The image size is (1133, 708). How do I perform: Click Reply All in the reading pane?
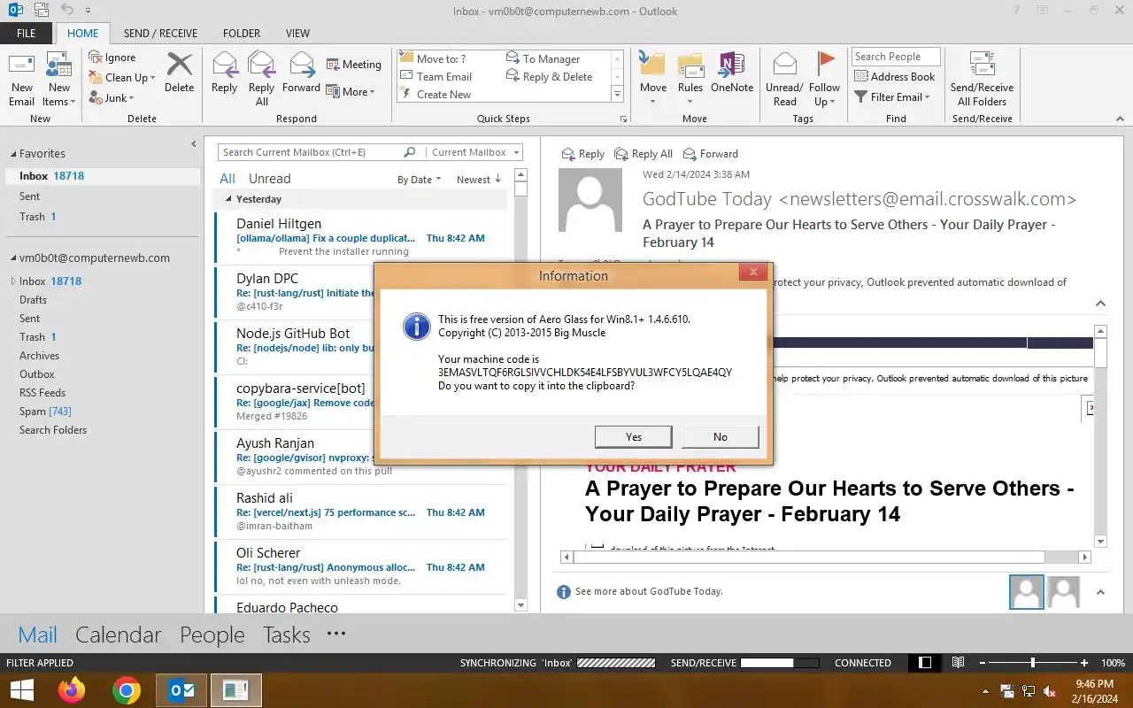(644, 154)
